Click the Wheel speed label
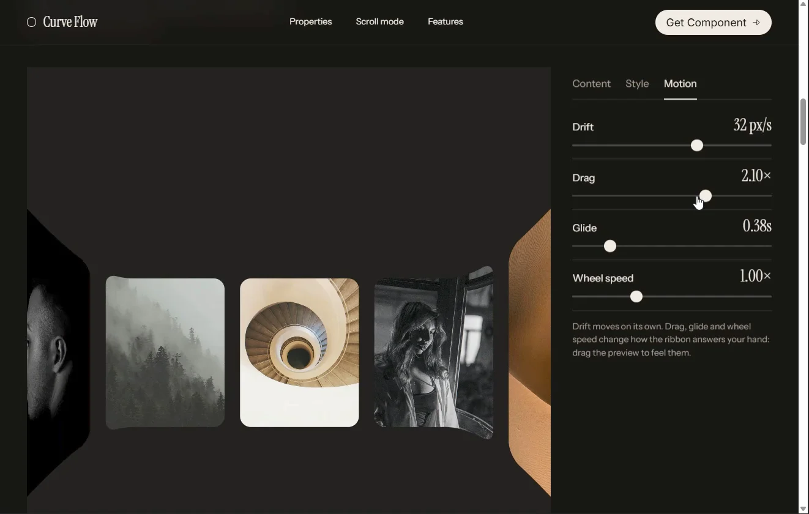This screenshot has height=514, width=809. 603,278
